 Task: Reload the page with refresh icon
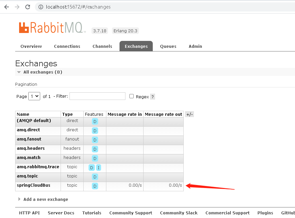[28, 7]
